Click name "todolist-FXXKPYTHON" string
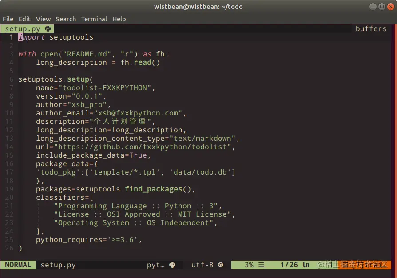This screenshot has width=397, height=278. [104, 88]
